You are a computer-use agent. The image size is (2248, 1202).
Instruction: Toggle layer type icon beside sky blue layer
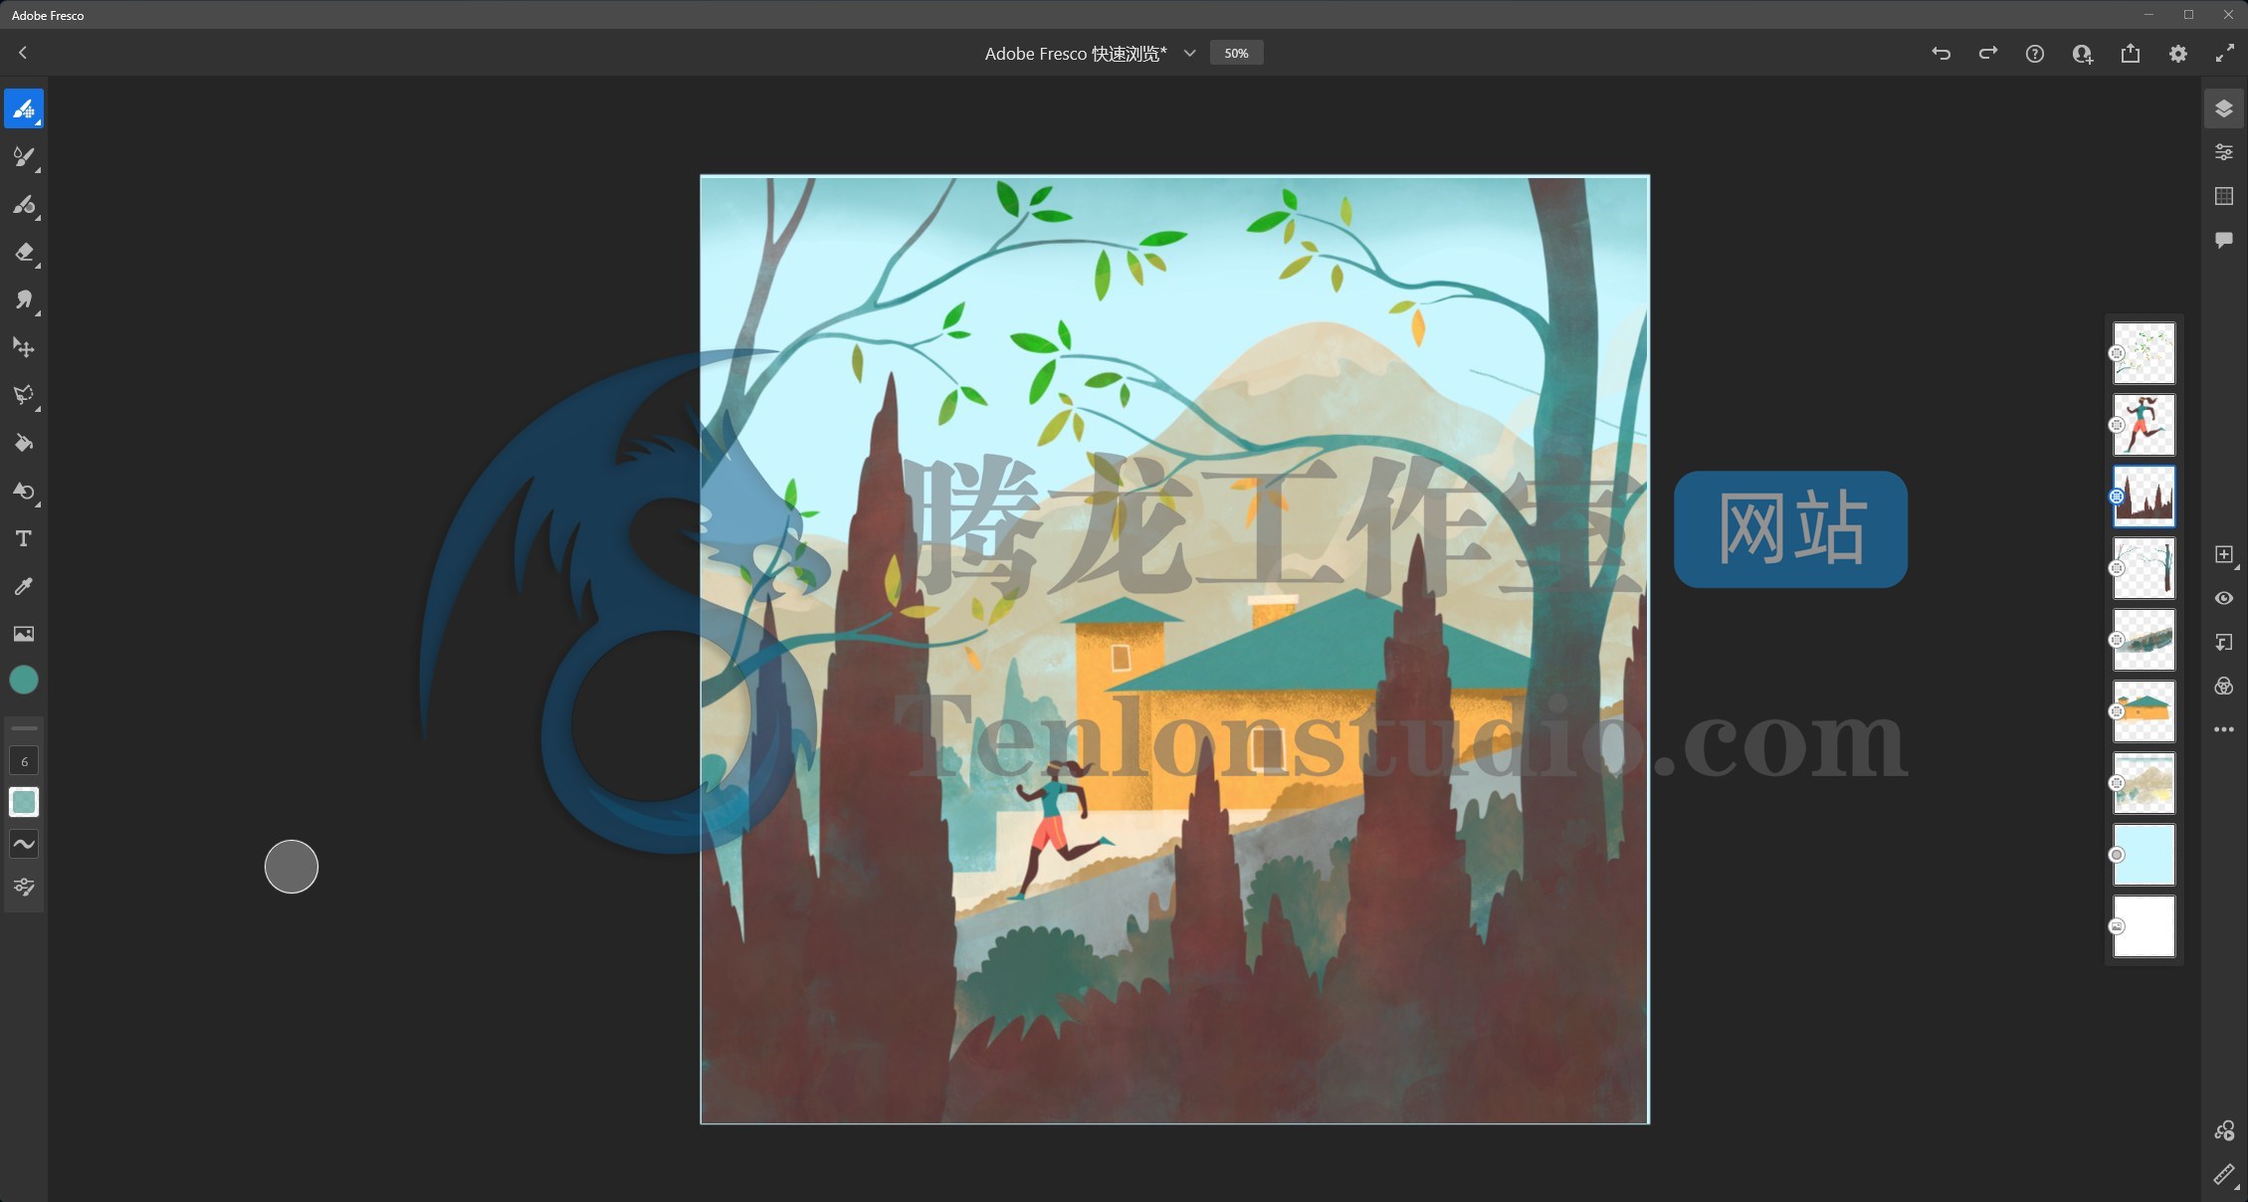(x=2117, y=855)
